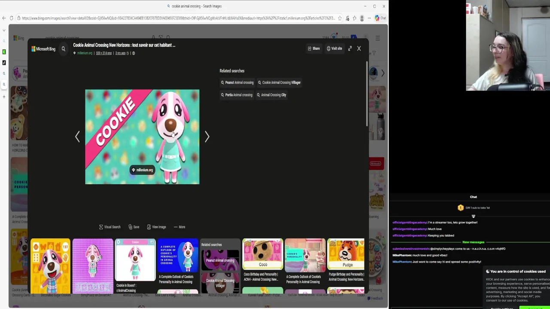This screenshot has height=309, width=550.
Task: Open the Copilot Chat button in the toolbar
Action: click(380, 18)
